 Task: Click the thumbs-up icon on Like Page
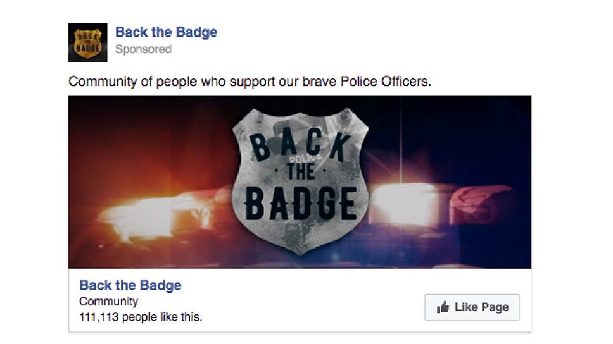coord(443,308)
